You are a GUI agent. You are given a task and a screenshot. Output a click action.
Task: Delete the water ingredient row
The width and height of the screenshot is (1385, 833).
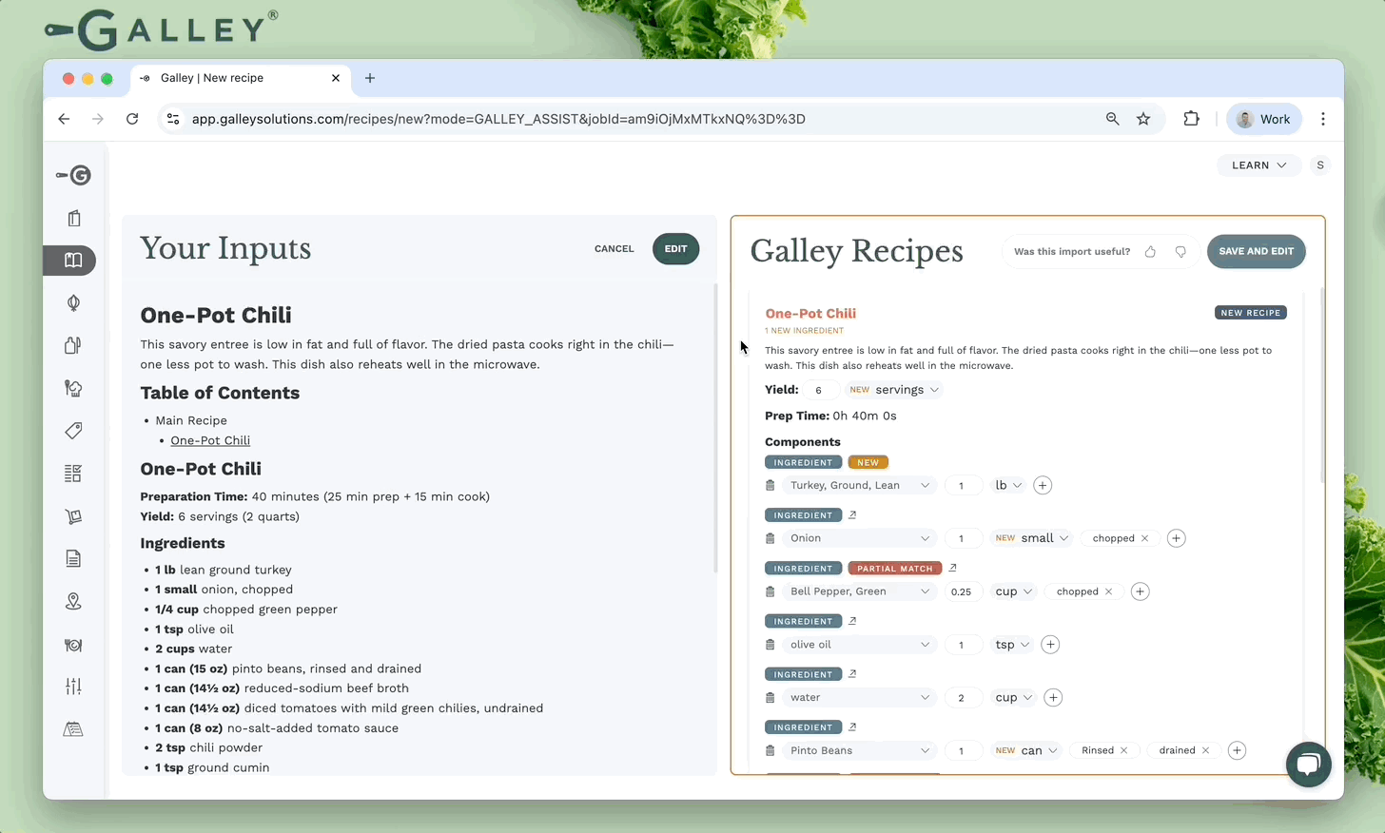771,698
